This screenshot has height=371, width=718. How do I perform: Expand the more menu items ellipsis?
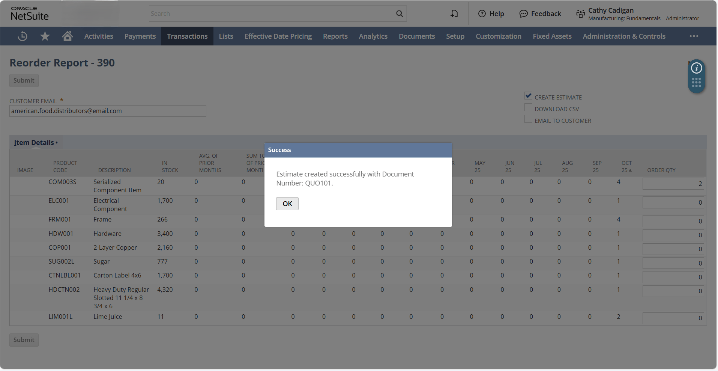pos(694,36)
